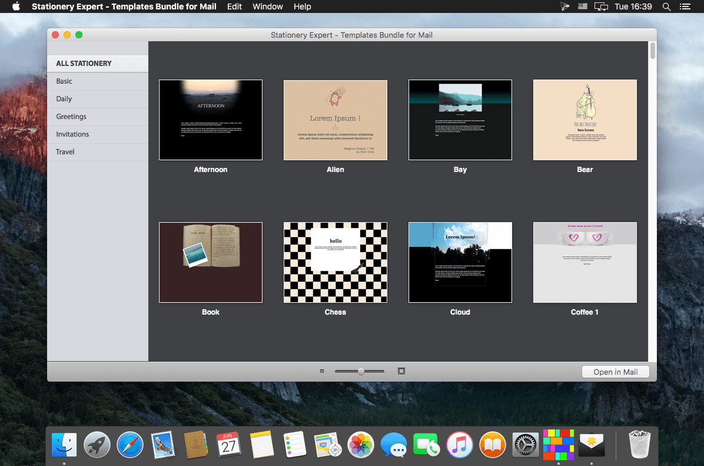Launch Safari from the Dock
This screenshot has height=466, width=704.
tap(129, 445)
